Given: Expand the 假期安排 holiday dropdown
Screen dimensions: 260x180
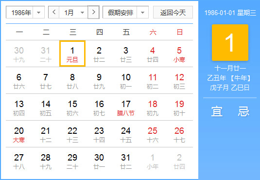Looking at the screenshot, I should (x=125, y=12).
